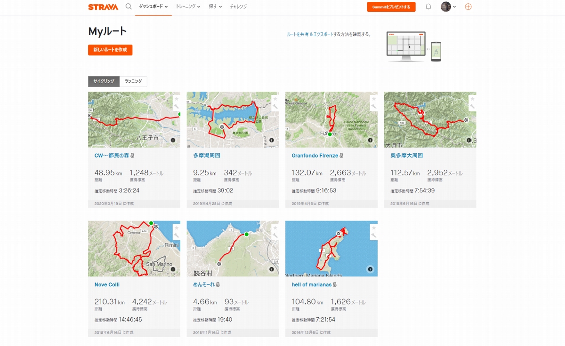Expand the トレーニング dropdown menu
The image size is (565, 346).
(188, 7)
